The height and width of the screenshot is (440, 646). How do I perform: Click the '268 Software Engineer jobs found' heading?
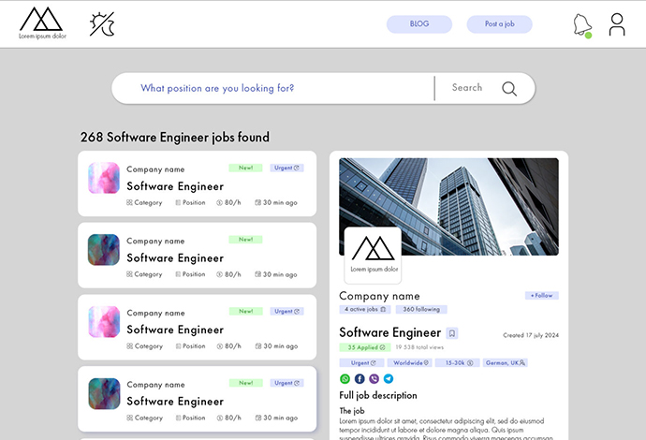[175, 138]
